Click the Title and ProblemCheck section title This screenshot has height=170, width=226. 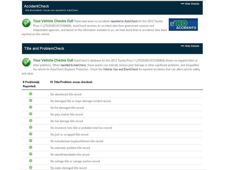[x=44, y=49]
